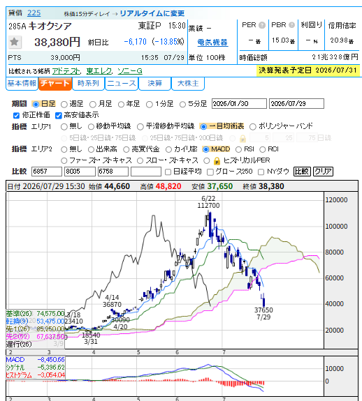Open the 電気機器 sector link
362x401 pixels.
click(212, 43)
